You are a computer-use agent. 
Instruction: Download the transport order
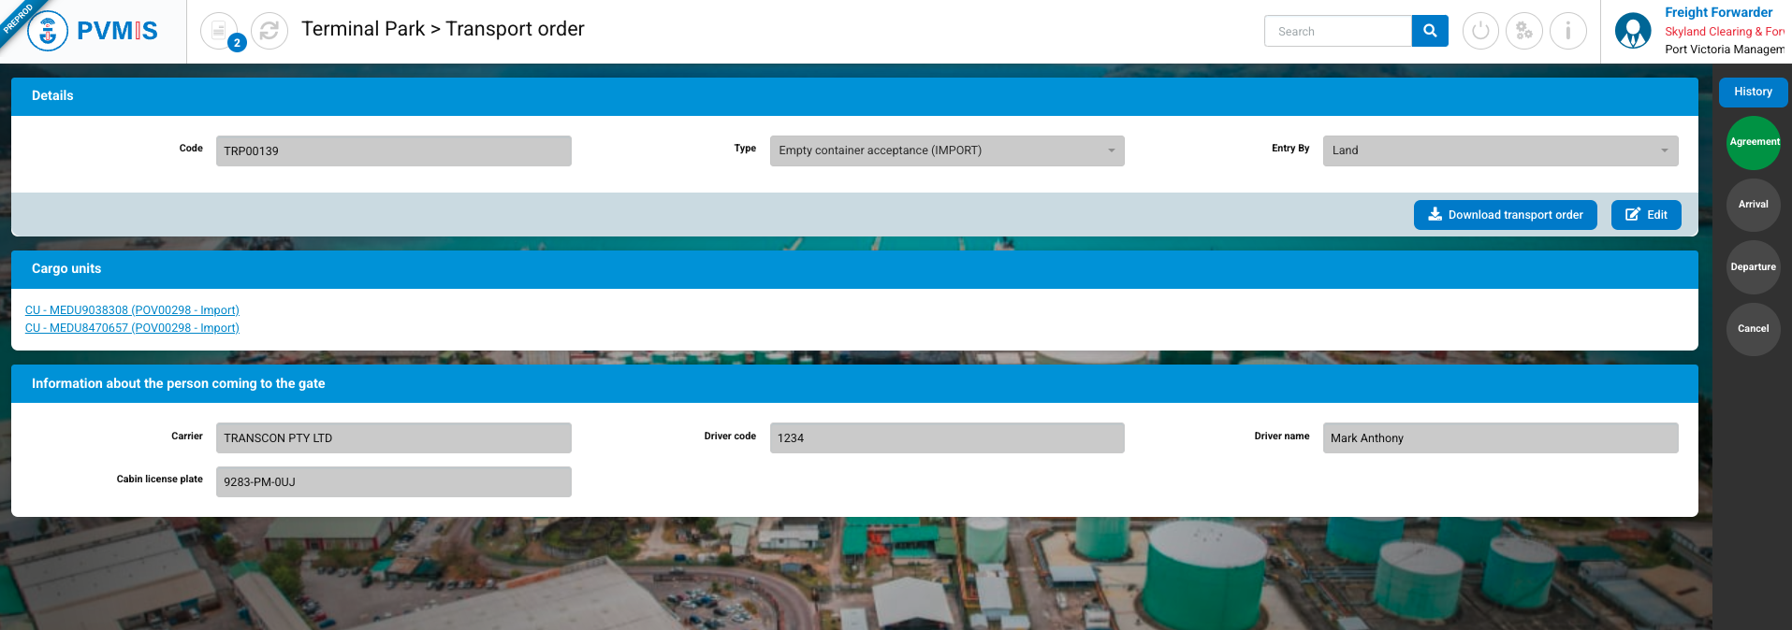[x=1505, y=215]
